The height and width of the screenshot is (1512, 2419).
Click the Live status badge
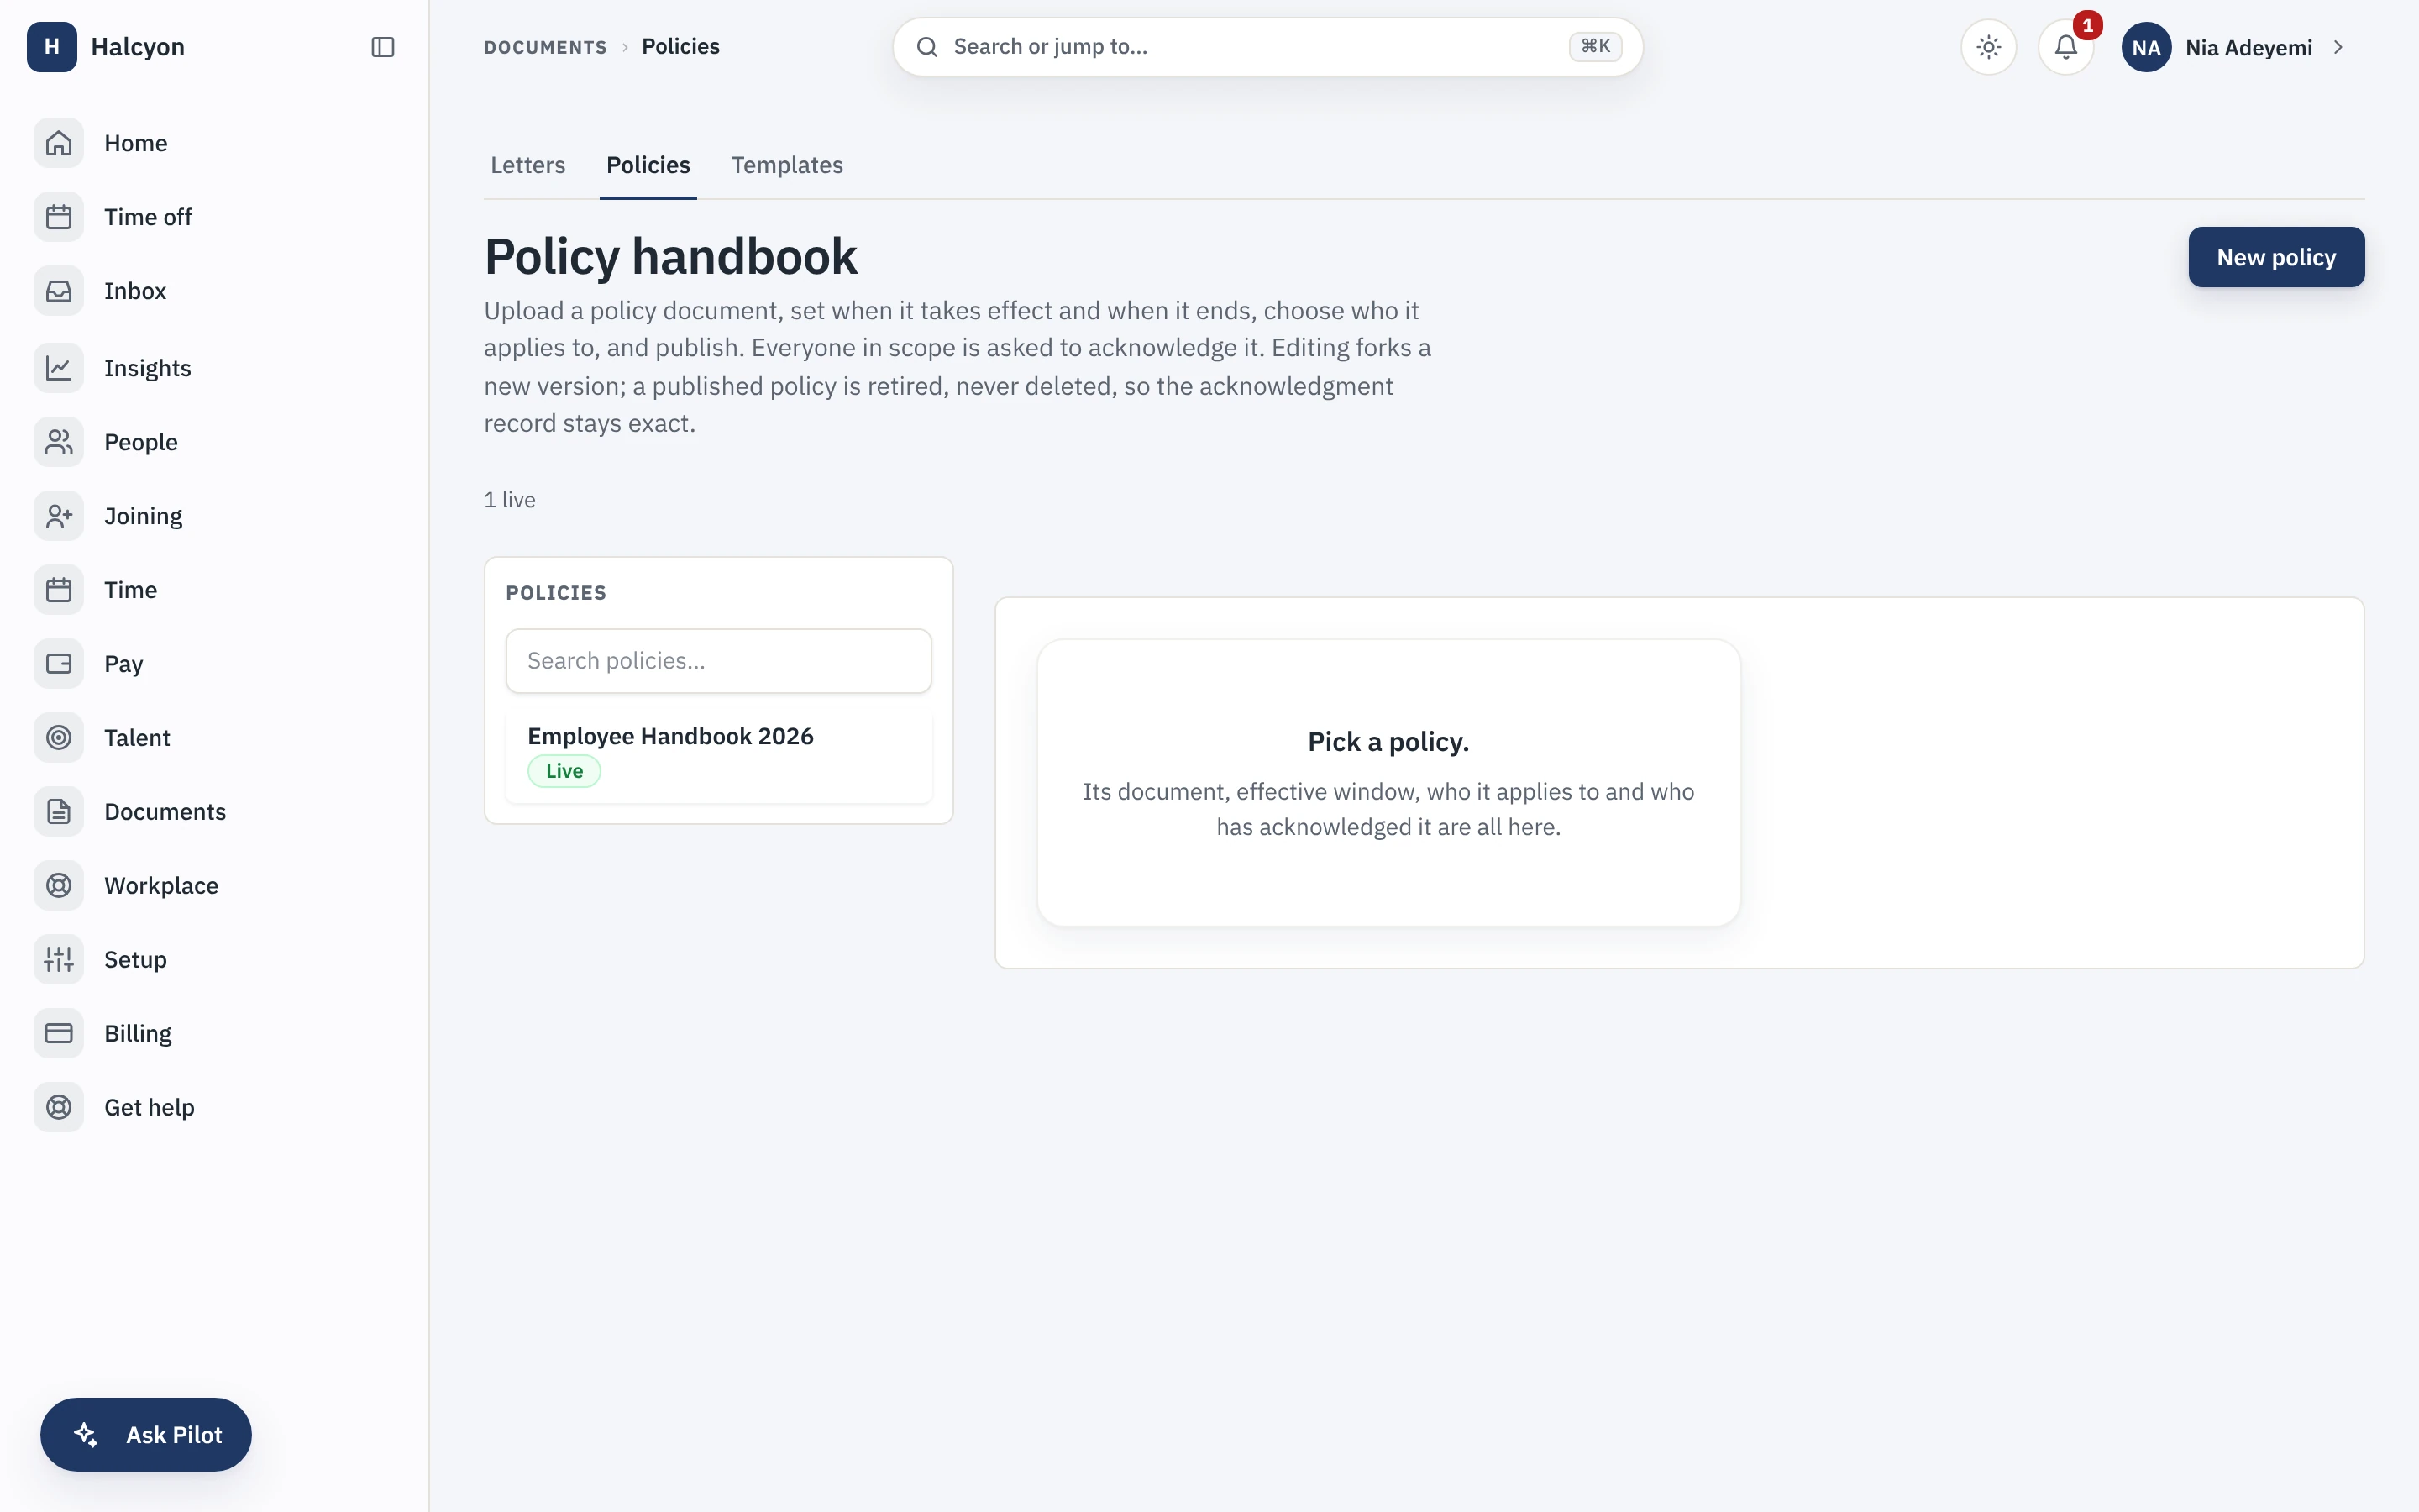click(564, 771)
